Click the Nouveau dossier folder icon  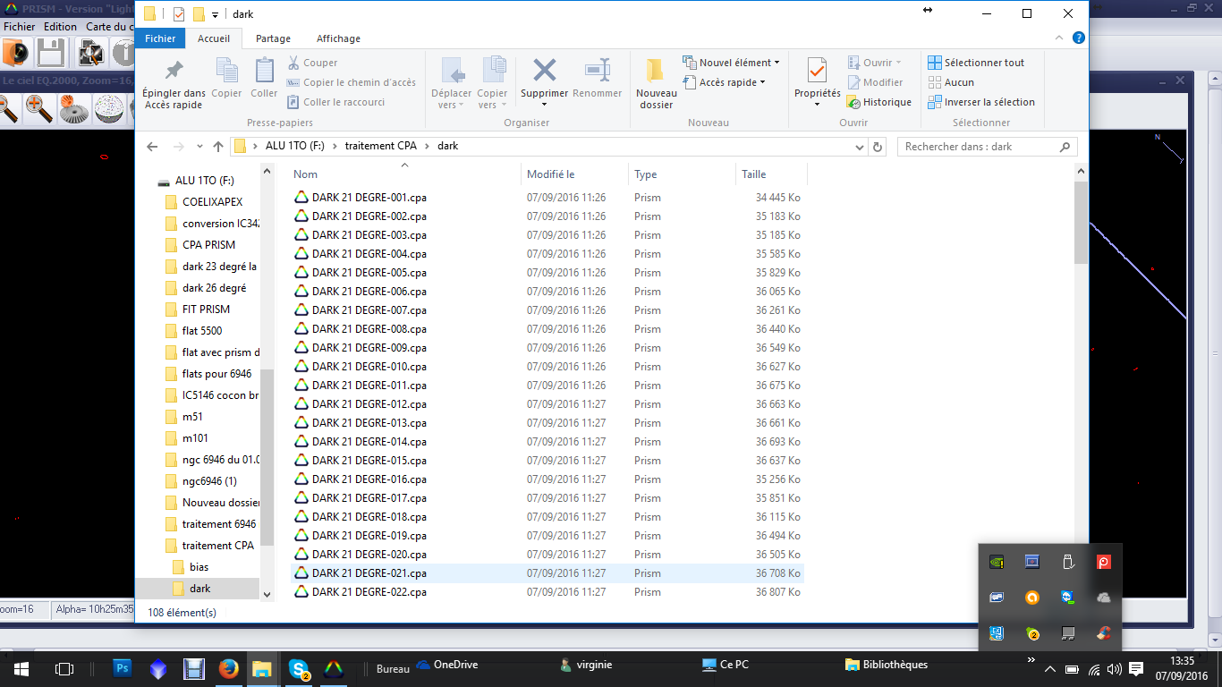[x=656, y=72]
